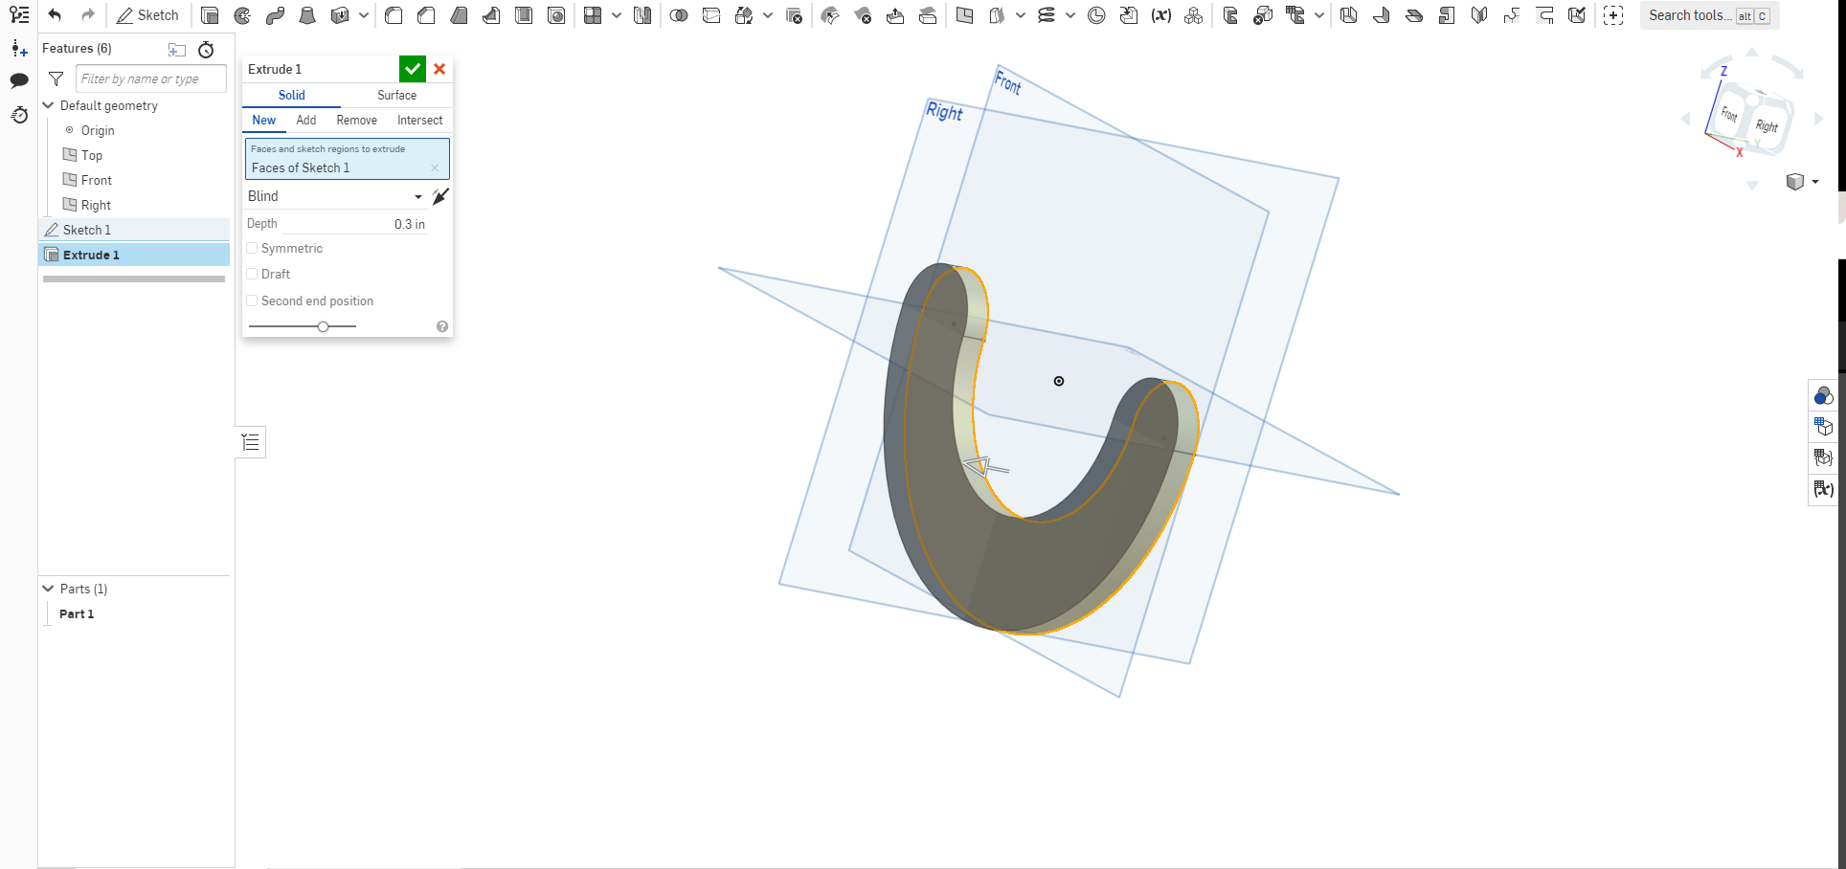
Task: Select the Rib tool
Action: pos(491,15)
